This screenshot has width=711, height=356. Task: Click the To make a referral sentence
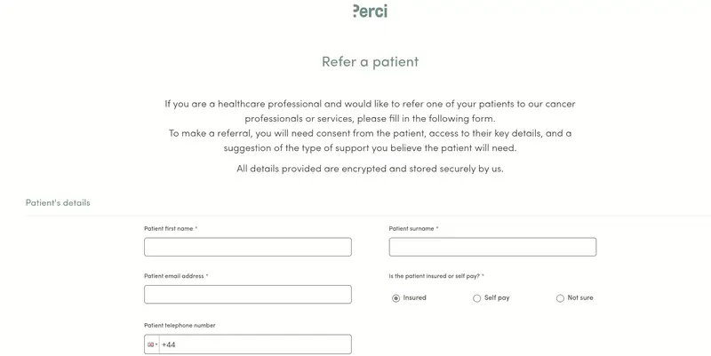(x=370, y=140)
